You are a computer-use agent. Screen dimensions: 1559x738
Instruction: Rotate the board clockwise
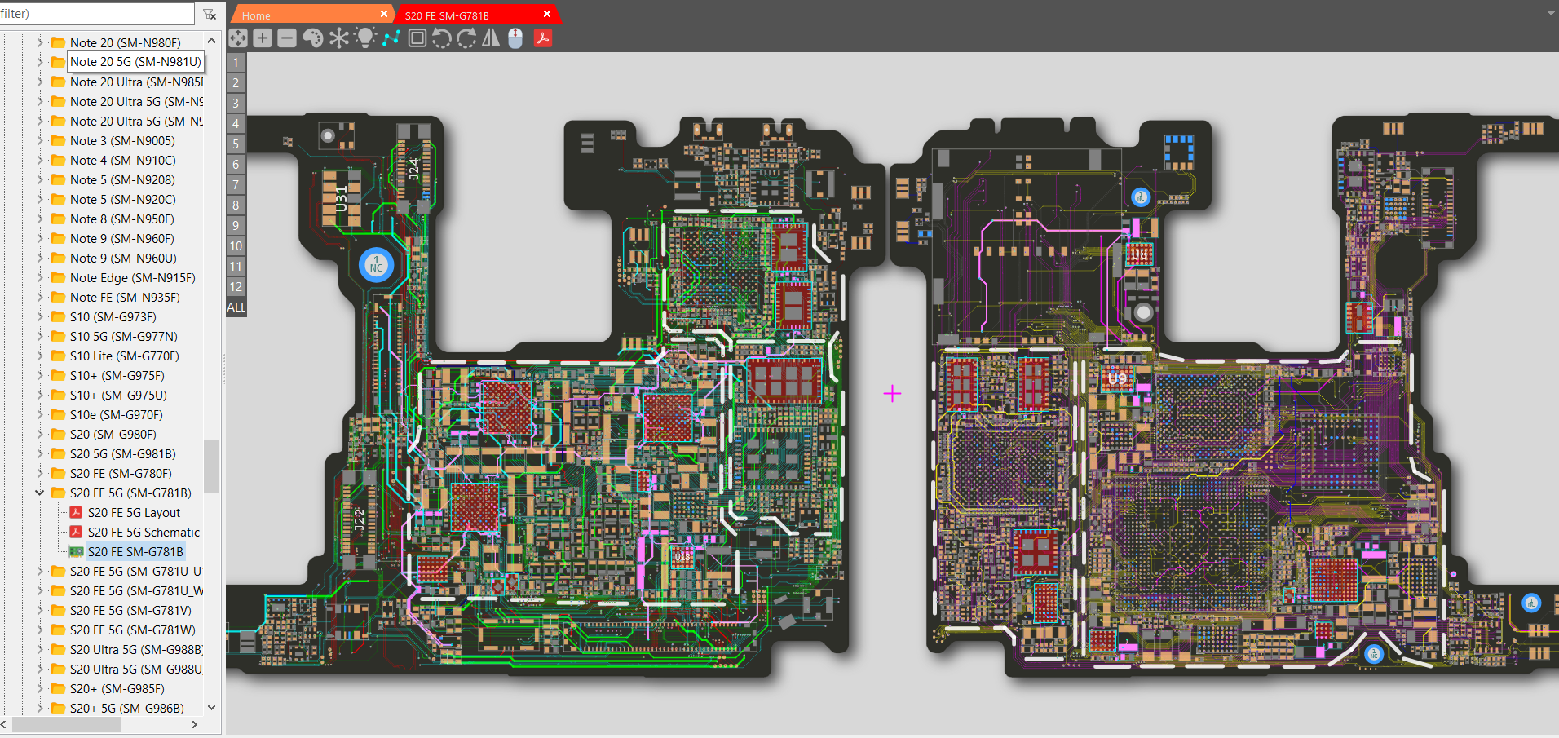pyautogui.click(x=466, y=38)
